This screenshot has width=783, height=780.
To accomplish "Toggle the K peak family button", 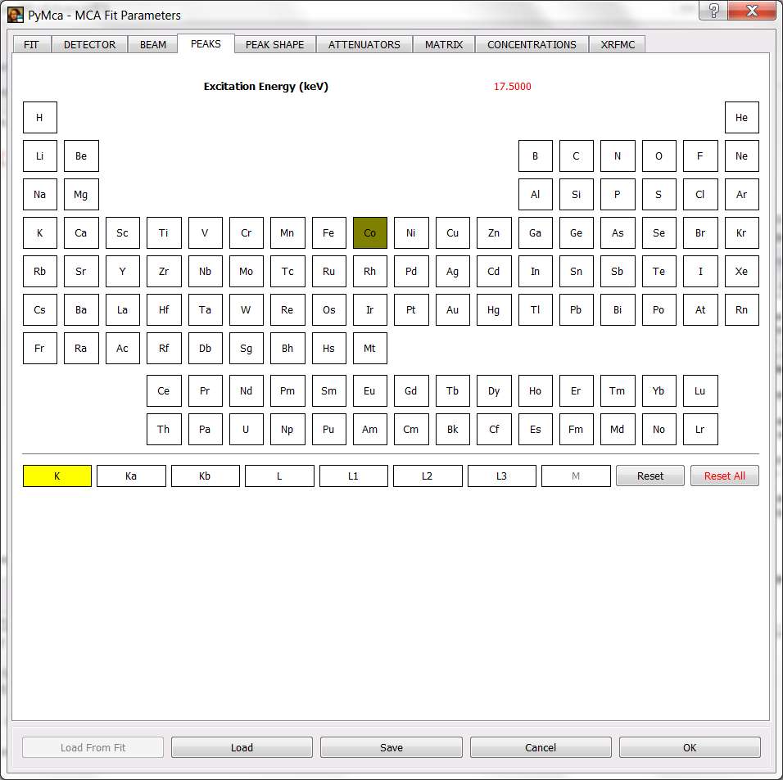I will point(57,476).
